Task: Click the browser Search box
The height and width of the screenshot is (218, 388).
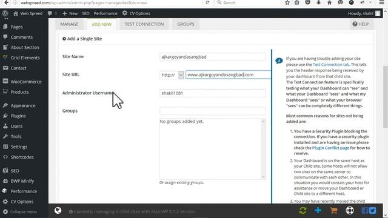Action: 247,2
